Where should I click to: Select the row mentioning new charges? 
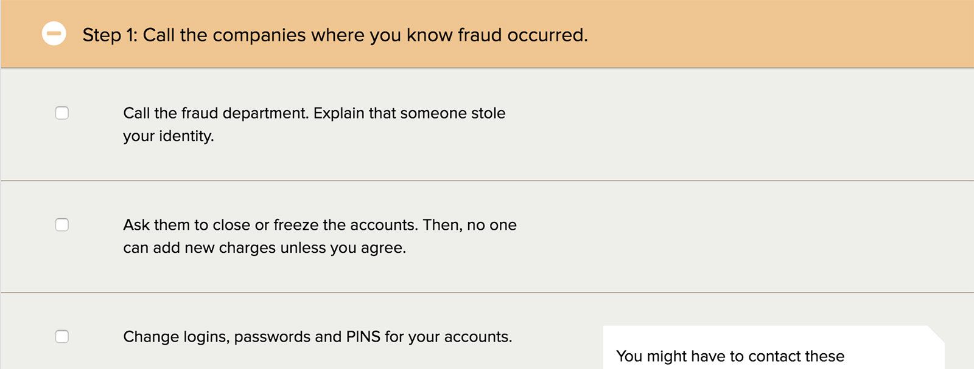320,236
